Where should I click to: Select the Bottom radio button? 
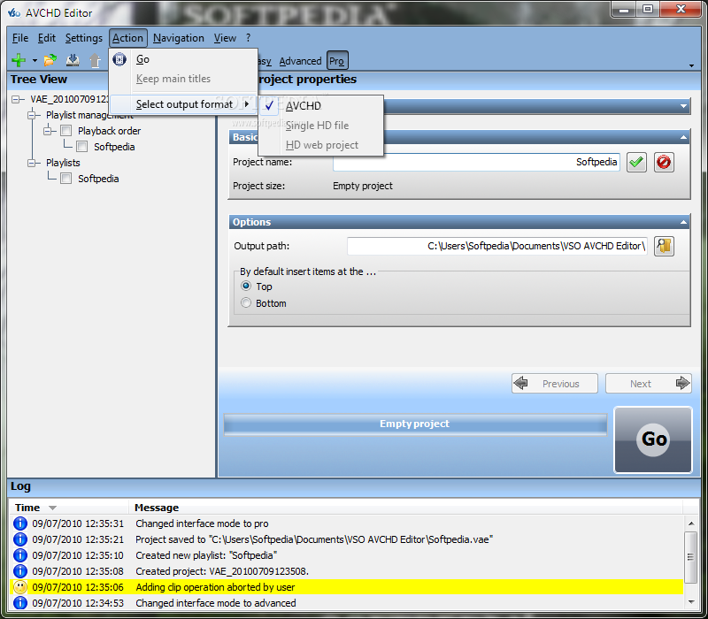[x=246, y=302]
